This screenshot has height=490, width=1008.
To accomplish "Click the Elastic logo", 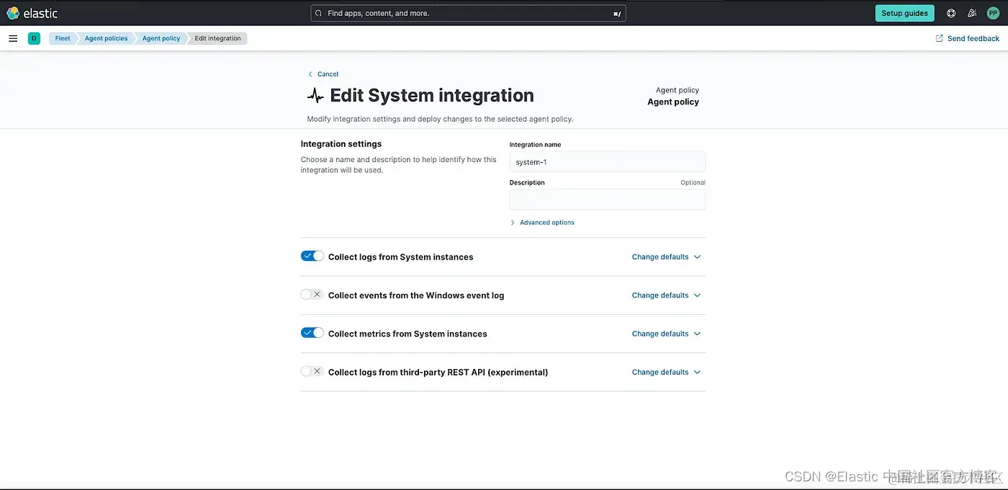I will tap(32, 13).
